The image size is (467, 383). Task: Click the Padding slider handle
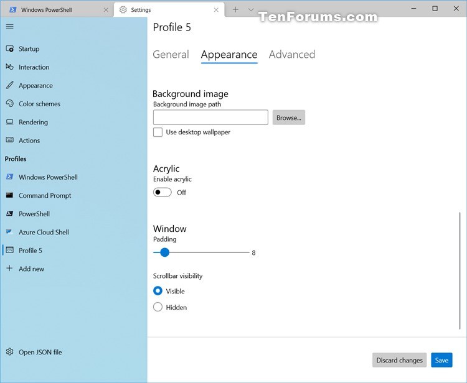coord(164,252)
